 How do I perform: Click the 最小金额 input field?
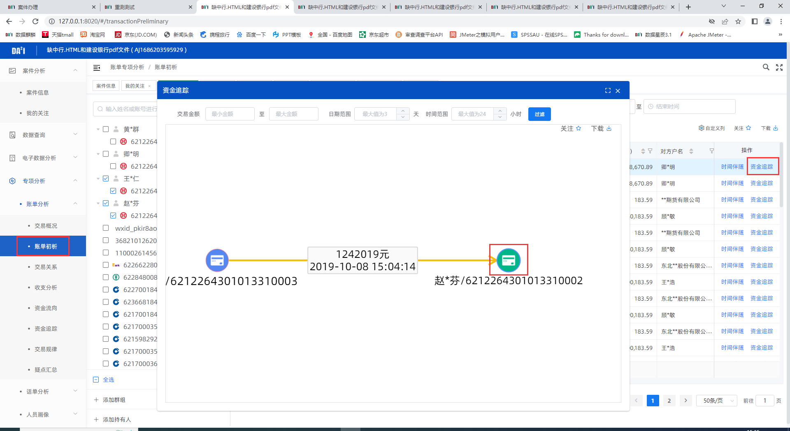230,114
